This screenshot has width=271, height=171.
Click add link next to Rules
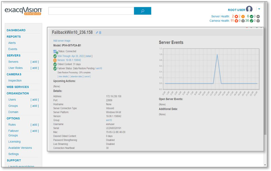35,125
